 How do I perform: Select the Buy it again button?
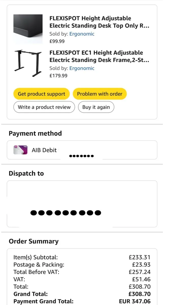[x=96, y=107]
